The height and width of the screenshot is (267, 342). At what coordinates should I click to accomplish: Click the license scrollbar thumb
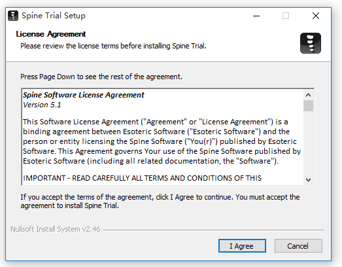click(308, 105)
